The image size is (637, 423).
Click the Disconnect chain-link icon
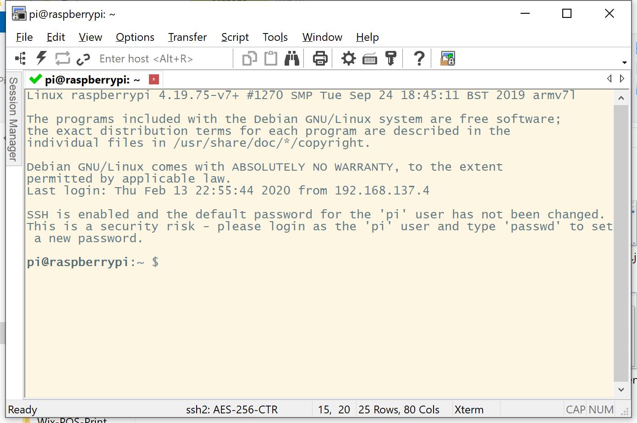coord(83,59)
